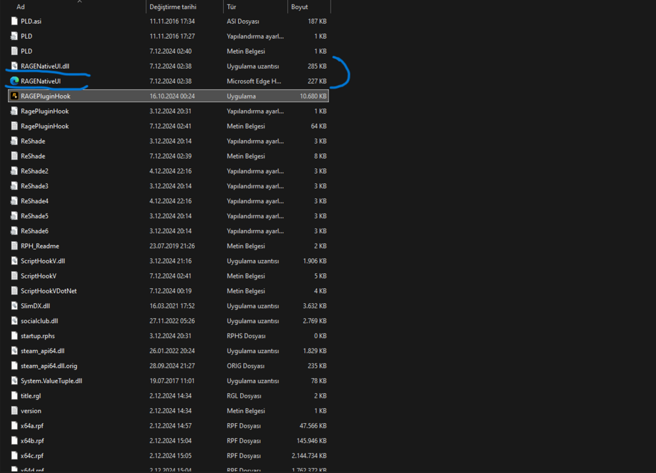Click the size 145.946 KB

click(312, 441)
